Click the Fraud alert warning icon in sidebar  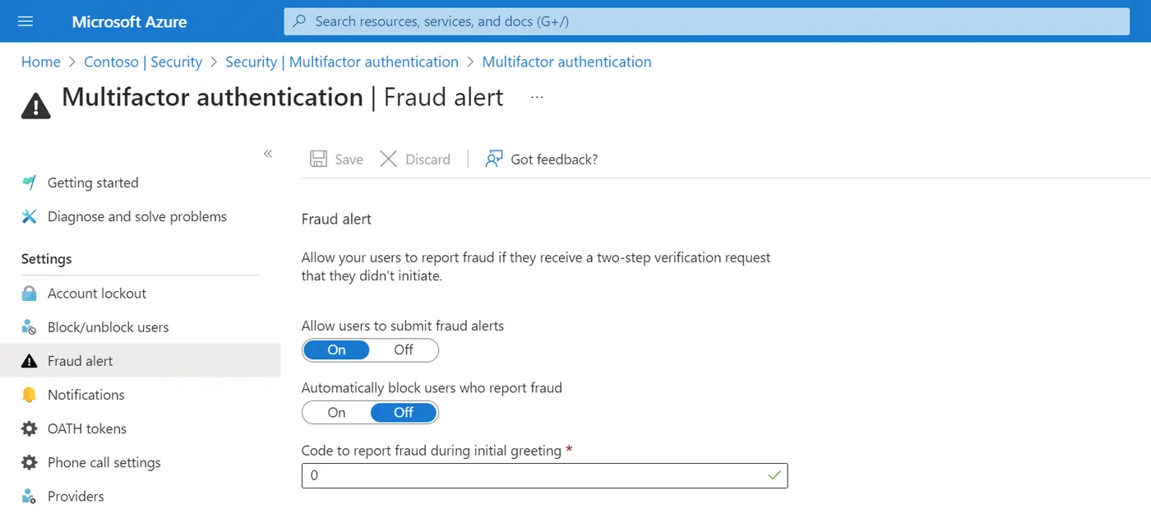(x=30, y=361)
